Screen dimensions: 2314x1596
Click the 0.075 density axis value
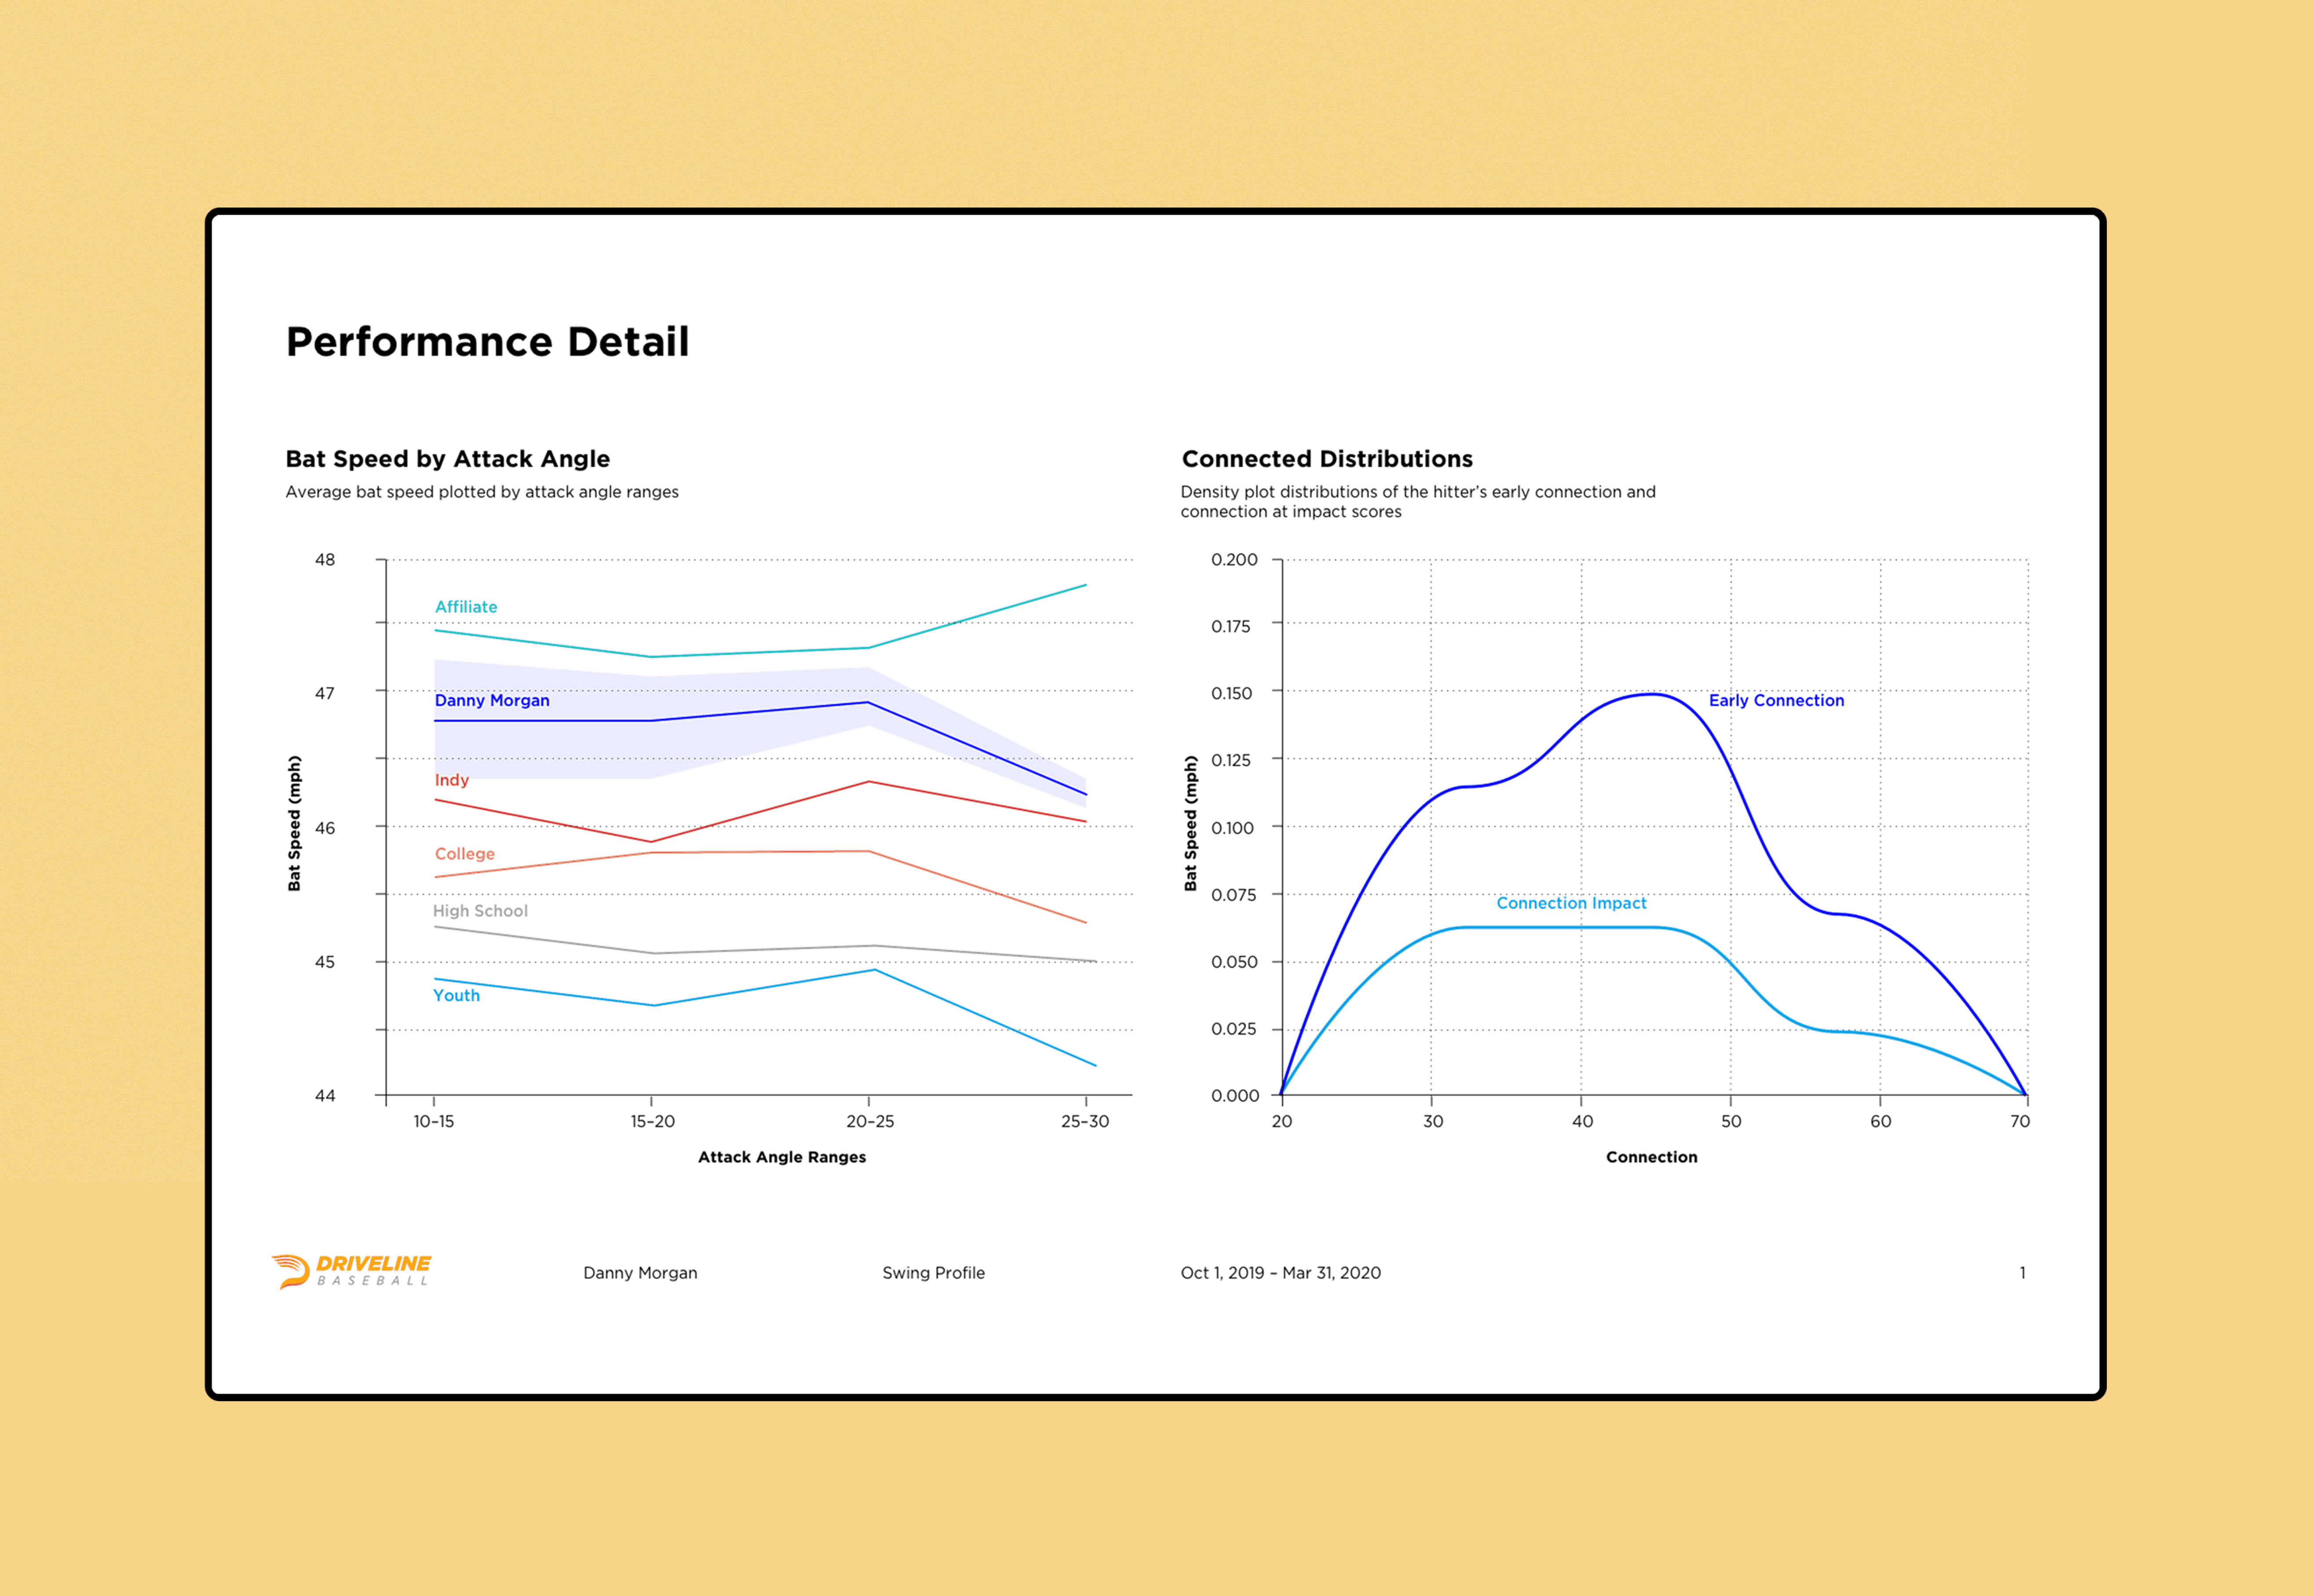tap(1233, 895)
